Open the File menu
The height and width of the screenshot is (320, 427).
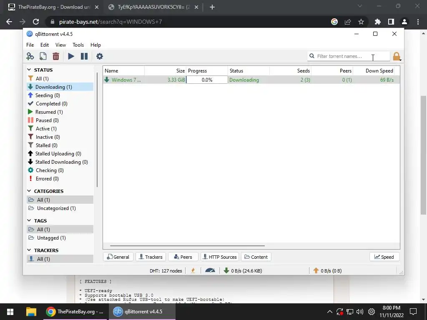(x=30, y=45)
